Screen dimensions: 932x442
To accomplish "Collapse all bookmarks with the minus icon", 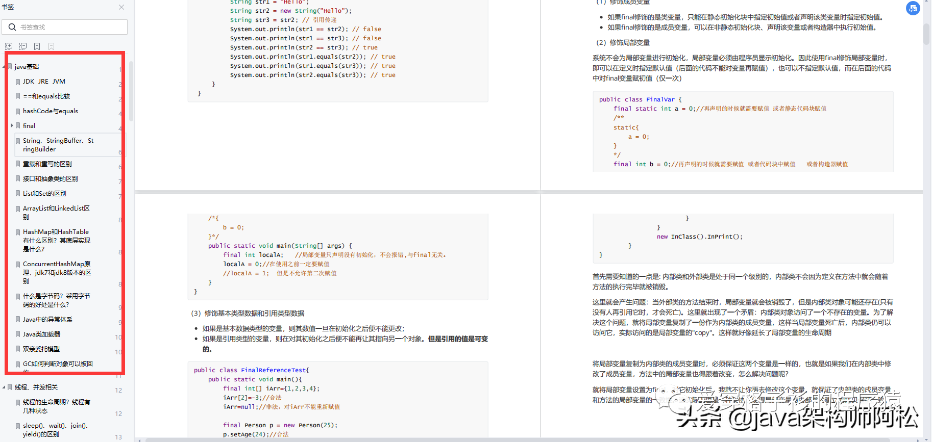I will [x=23, y=46].
